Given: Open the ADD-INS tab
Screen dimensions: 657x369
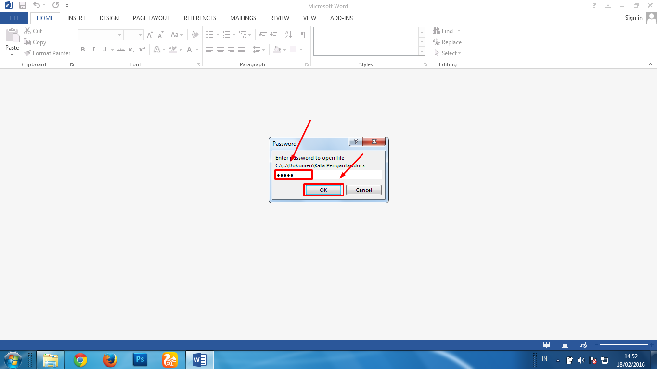Looking at the screenshot, I should click(x=341, y=18).
